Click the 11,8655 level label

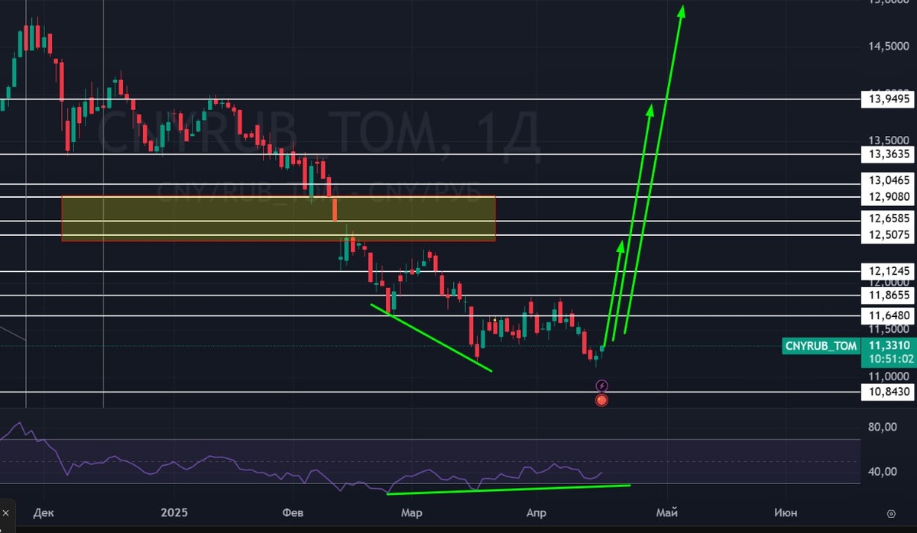(889, 295)
